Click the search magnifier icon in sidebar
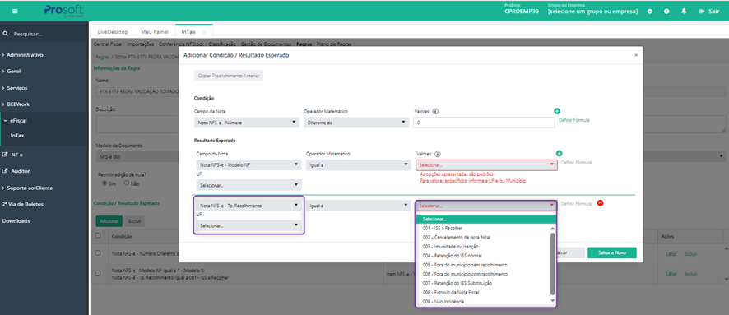 point(6,34)
